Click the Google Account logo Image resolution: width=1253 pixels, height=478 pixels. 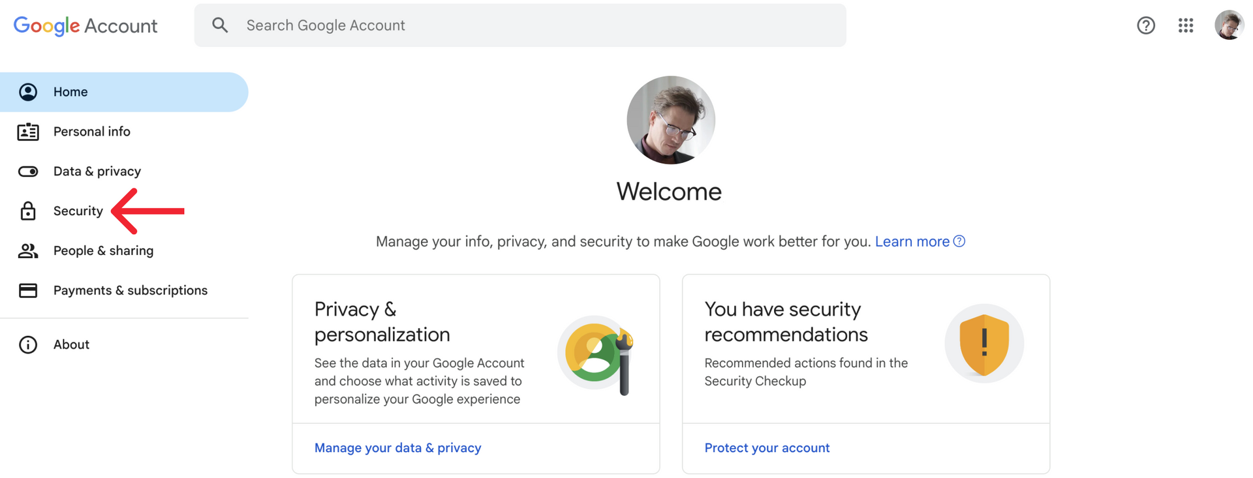pyautogui.click(x=85, y=25)
